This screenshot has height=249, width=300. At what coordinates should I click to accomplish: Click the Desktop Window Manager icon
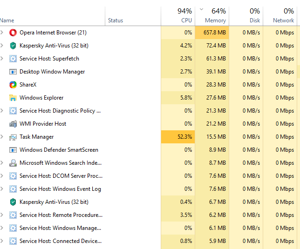pos(13,72)
